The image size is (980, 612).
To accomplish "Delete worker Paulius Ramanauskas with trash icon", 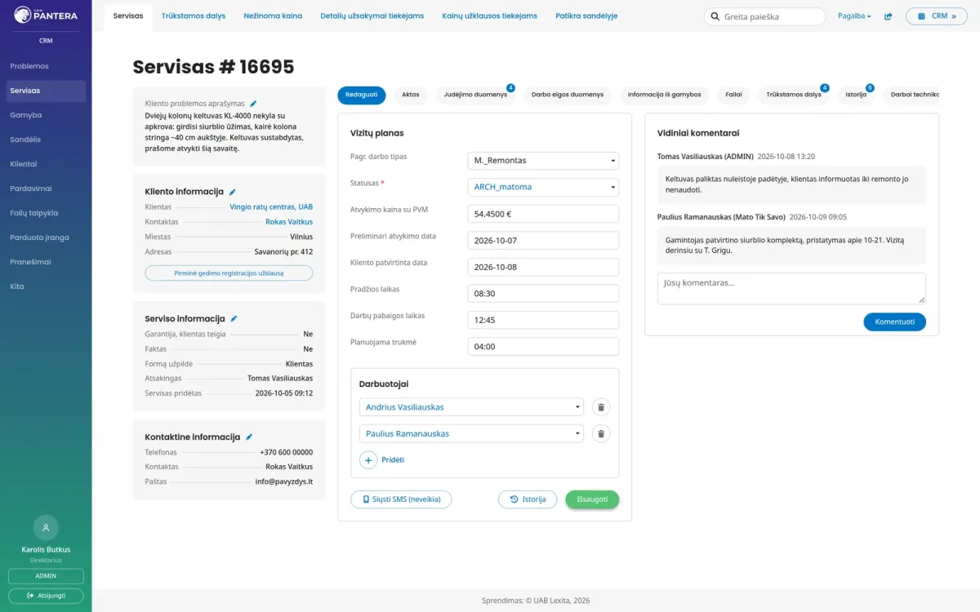I will pyautogui.click(x=600, y=434).
